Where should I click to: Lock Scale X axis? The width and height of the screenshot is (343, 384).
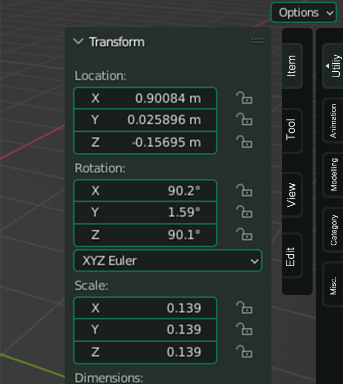coord(244,307)
